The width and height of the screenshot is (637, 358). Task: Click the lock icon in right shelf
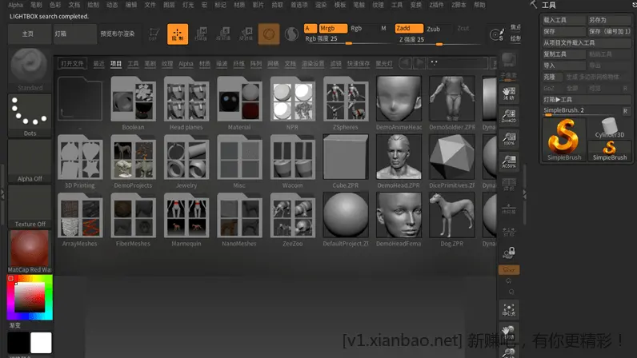[x=509, y=253]
